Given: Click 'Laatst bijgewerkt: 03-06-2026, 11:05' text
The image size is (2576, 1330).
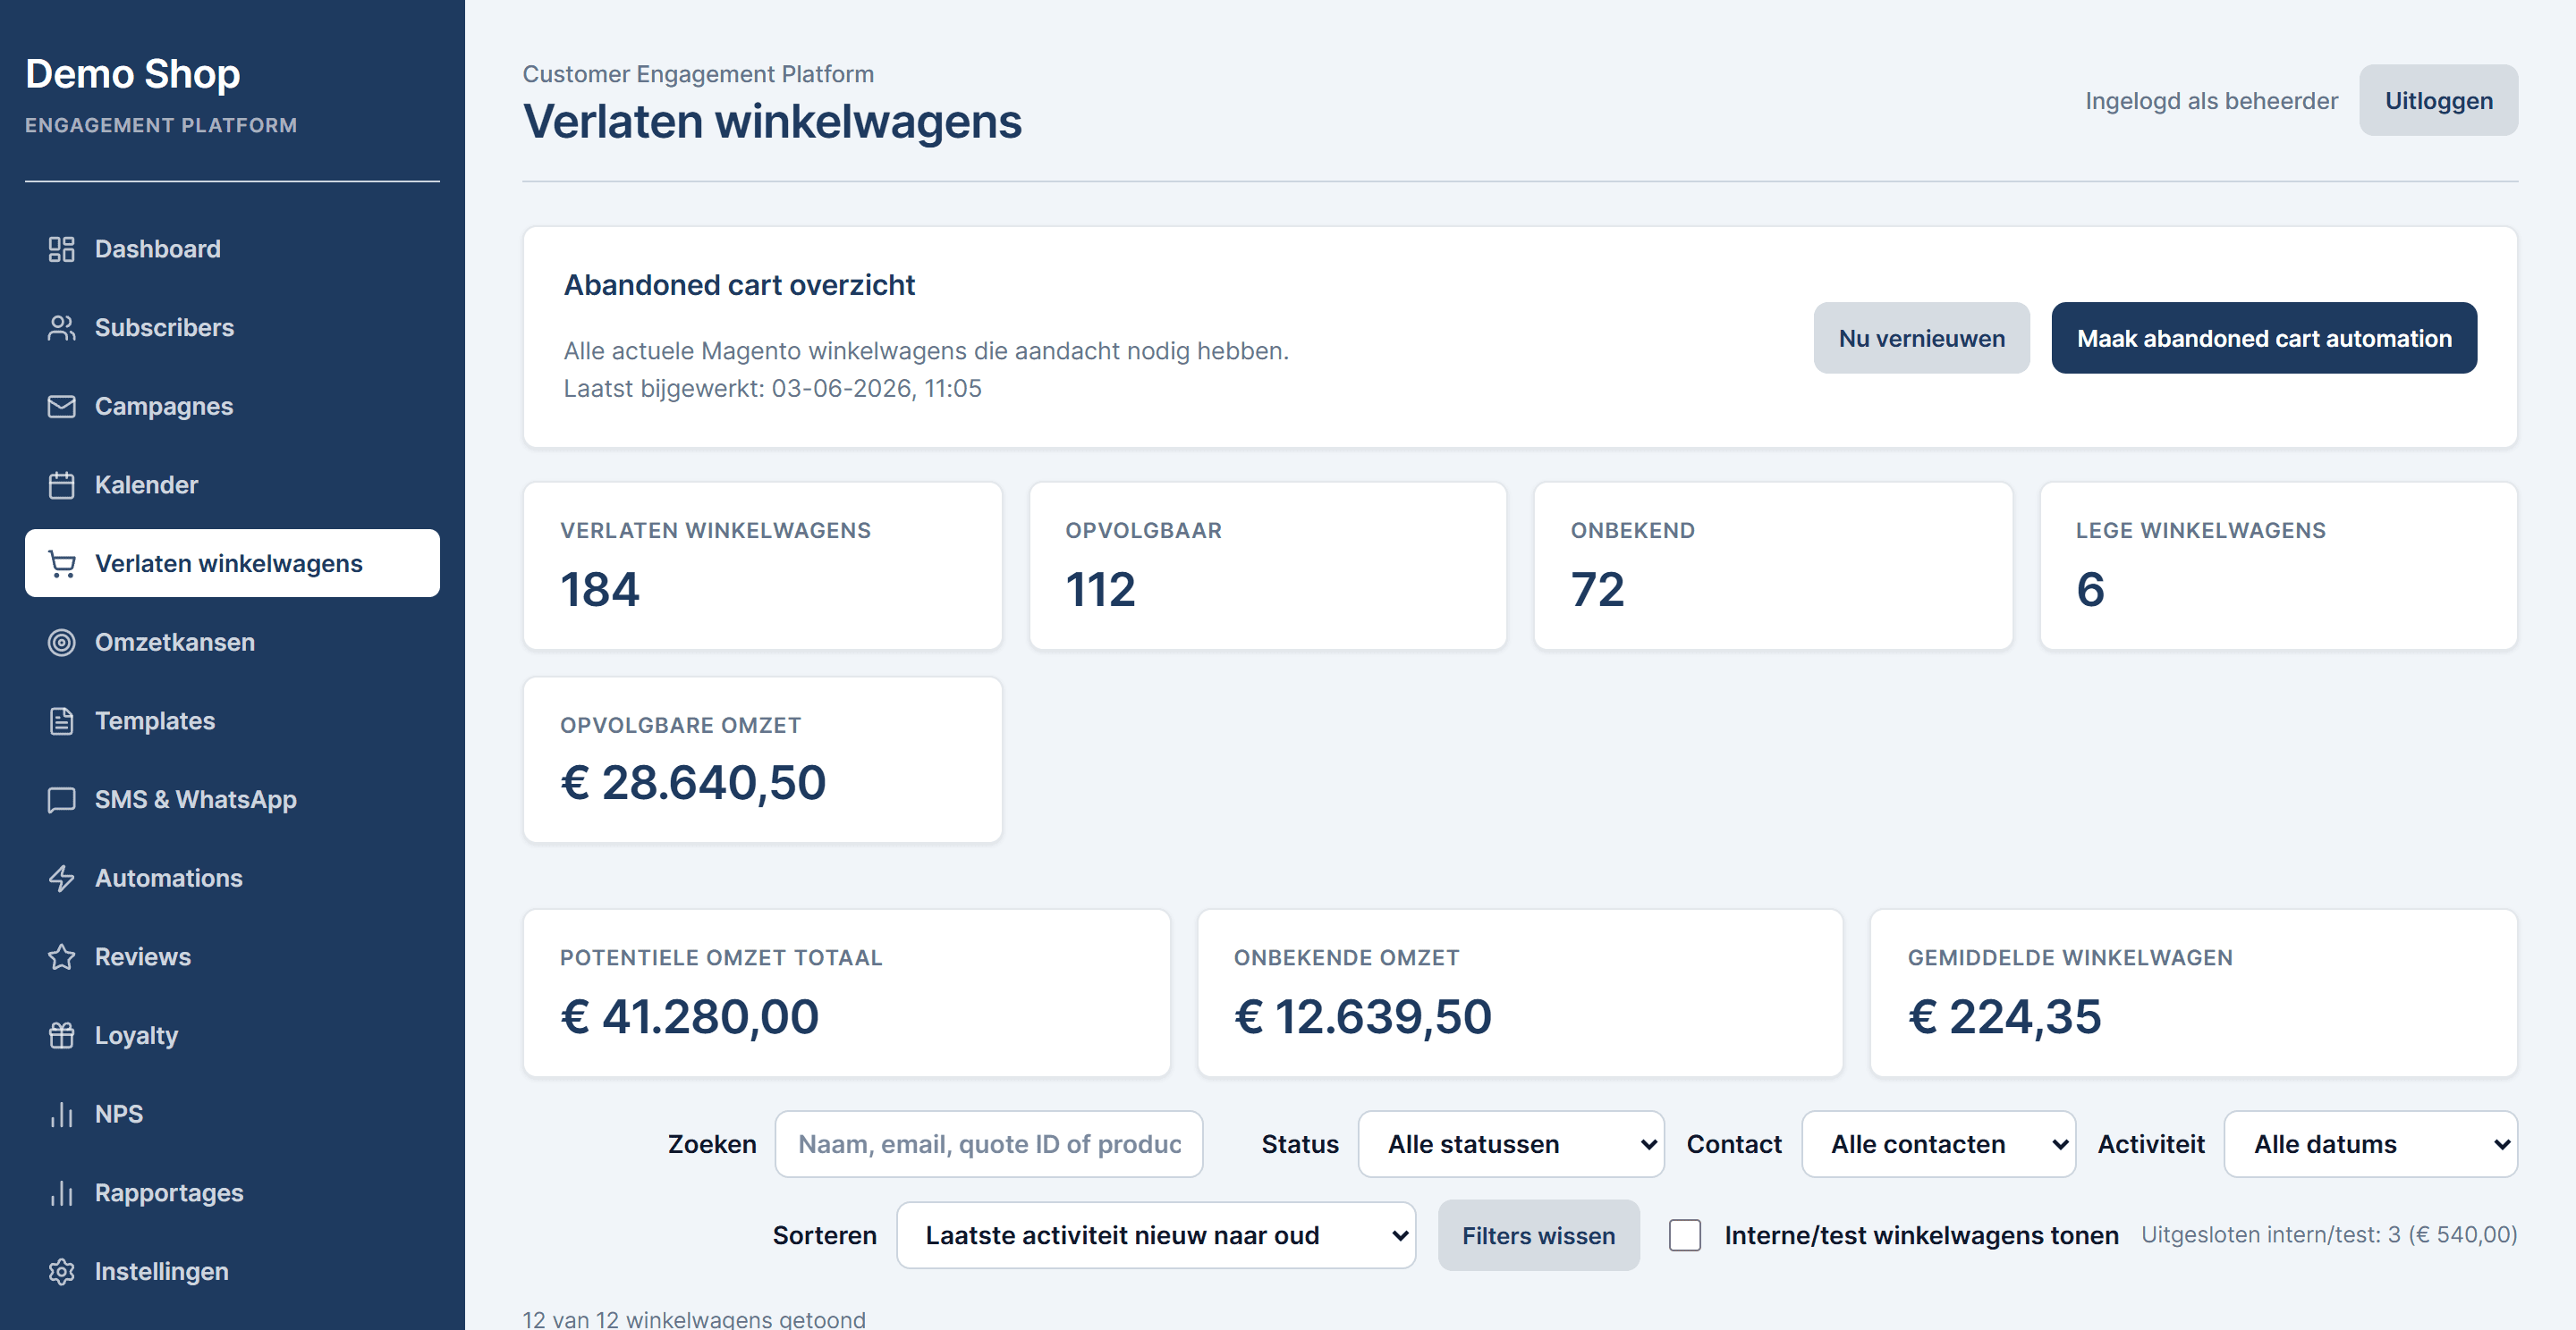Looking at the screenshot, I should point(772,389).
